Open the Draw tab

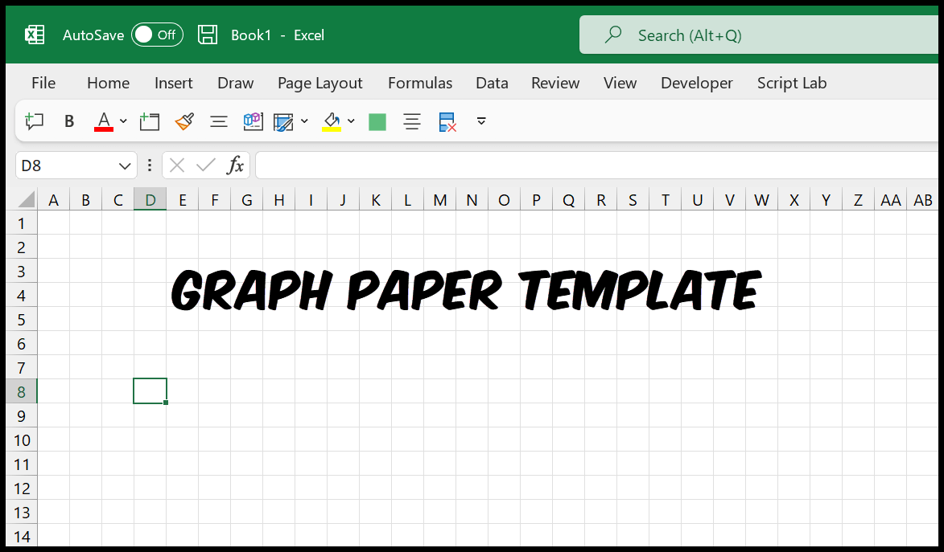click(x=236, y=83)
